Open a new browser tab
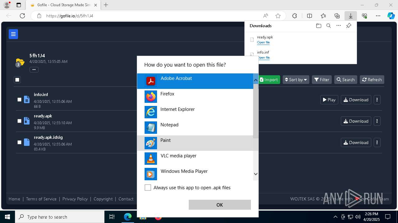 coord(106,5)
